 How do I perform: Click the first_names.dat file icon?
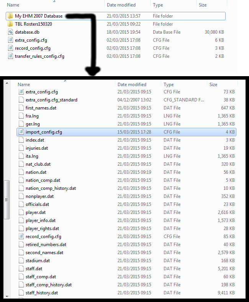click(21, 108)
